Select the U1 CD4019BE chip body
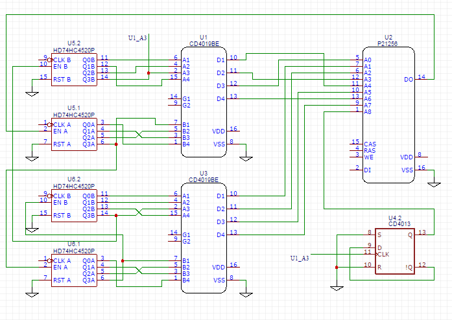Image resolution: width=452 pixels, height=320 pixels. pyautogui.click(x=204, y=100)
